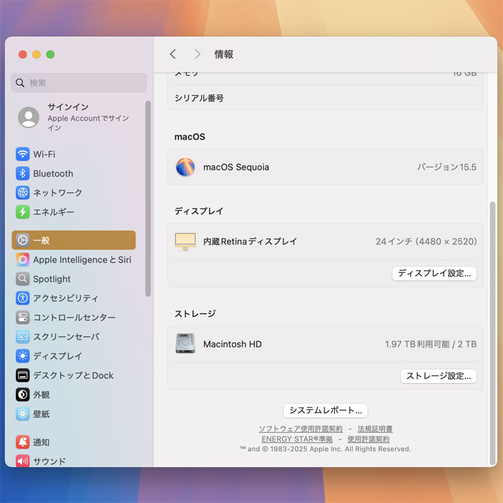Screen dimensions: 503x503
Task: Select デスクトップとDock label in sidebar
Action: (x=74, y=376)
